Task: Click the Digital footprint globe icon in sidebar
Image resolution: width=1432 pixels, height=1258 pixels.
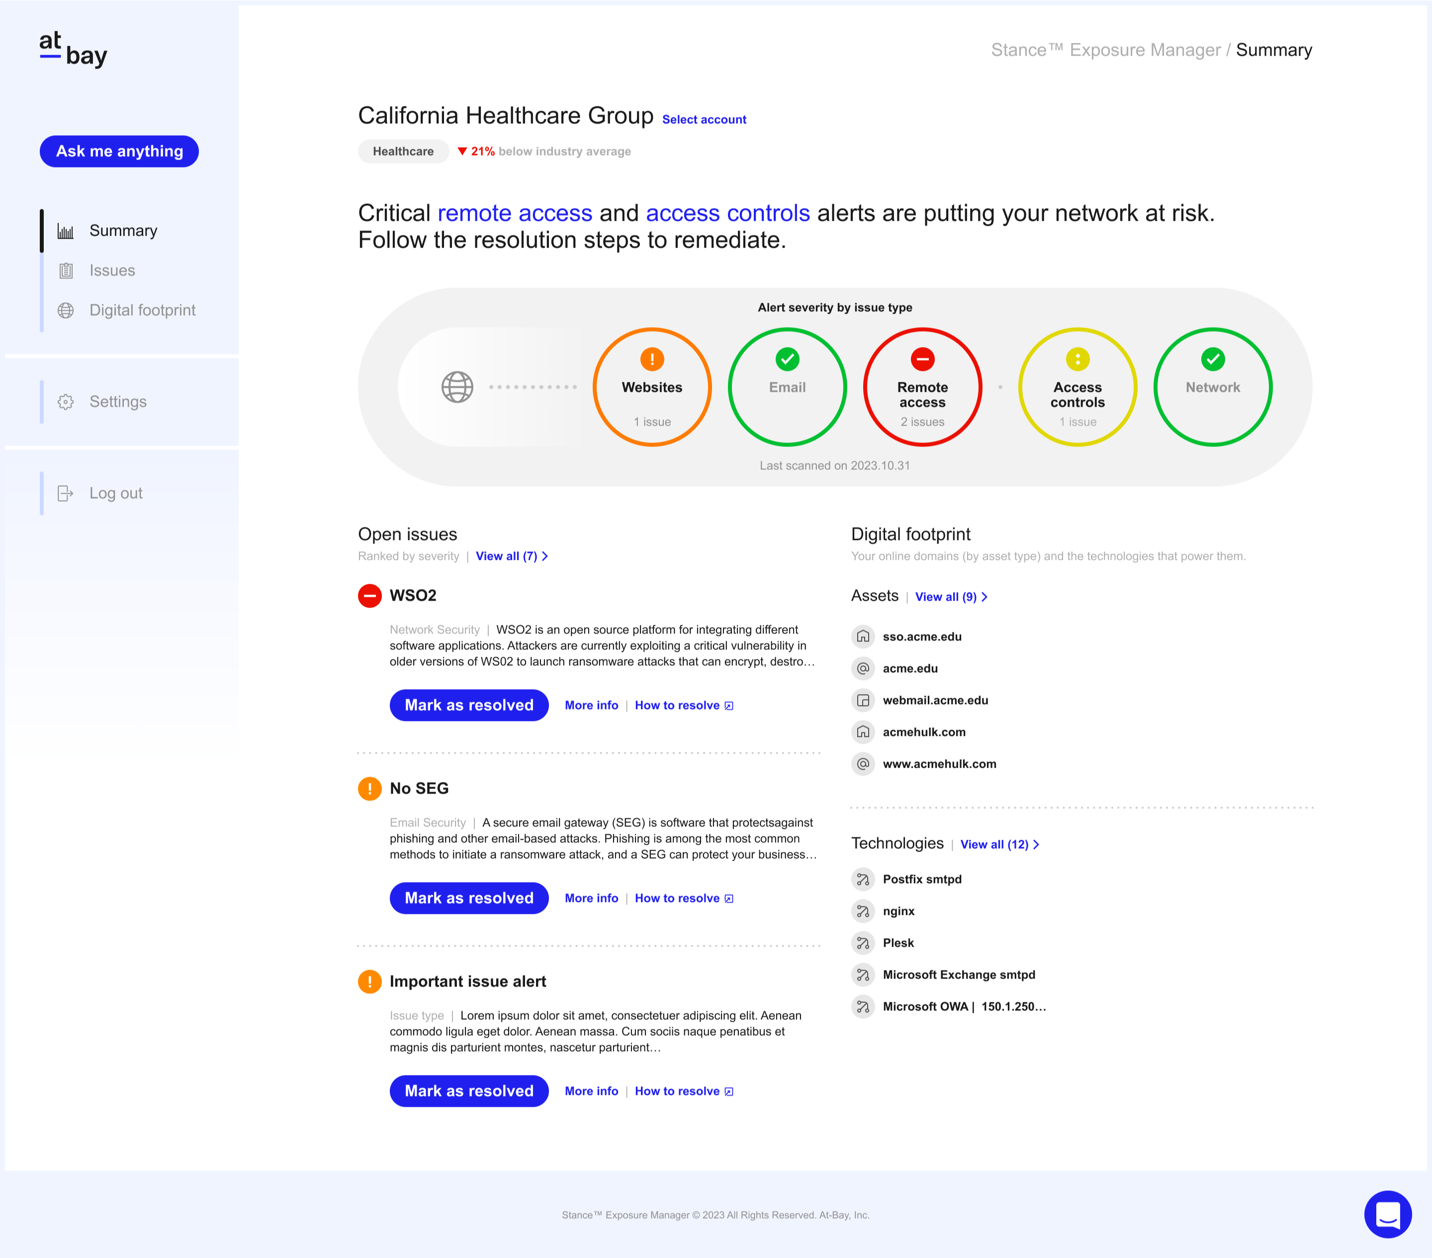Action: coord(66,310)
